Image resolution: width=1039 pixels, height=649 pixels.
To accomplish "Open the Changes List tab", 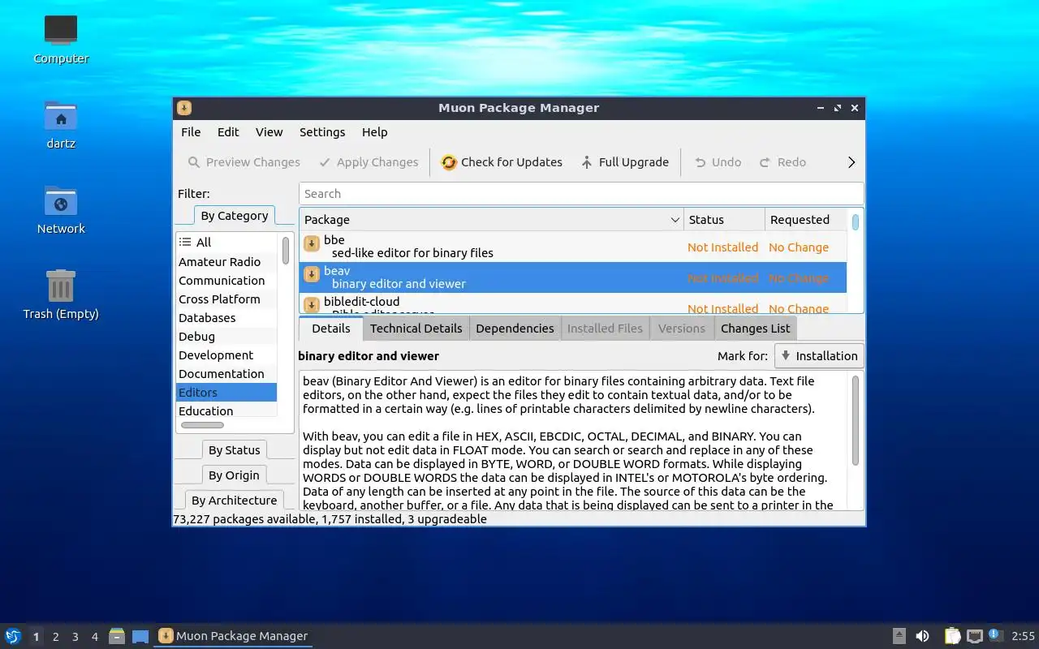I will tap(755, 329).
